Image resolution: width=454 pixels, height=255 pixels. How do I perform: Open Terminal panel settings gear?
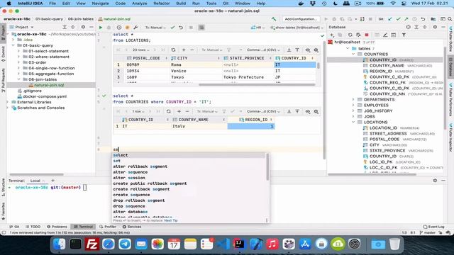point(435,181)
